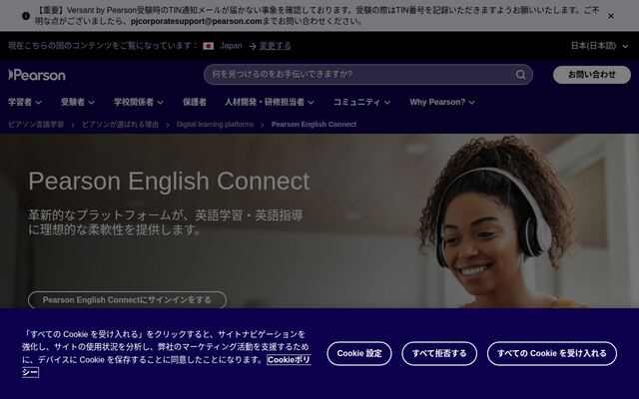
Task: Expand the 受験者 menu
Action: (x=78, y=102)
